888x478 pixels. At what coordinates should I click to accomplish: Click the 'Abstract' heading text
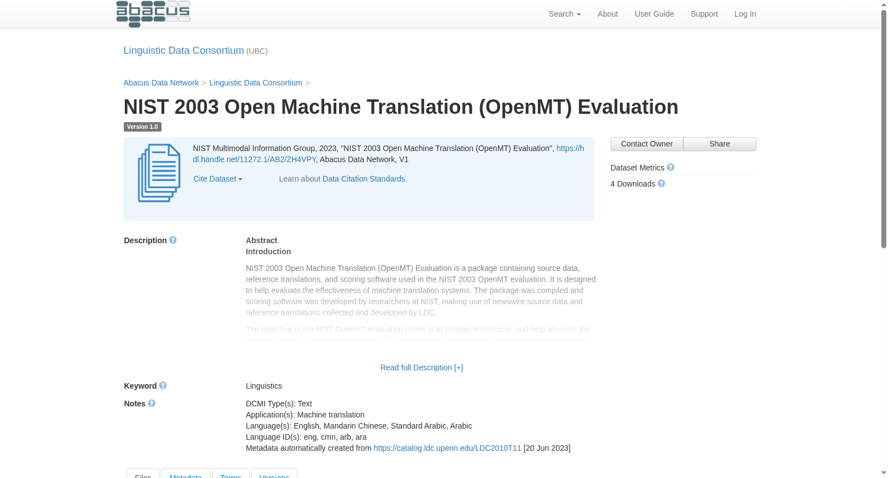(x=261, y=240)
